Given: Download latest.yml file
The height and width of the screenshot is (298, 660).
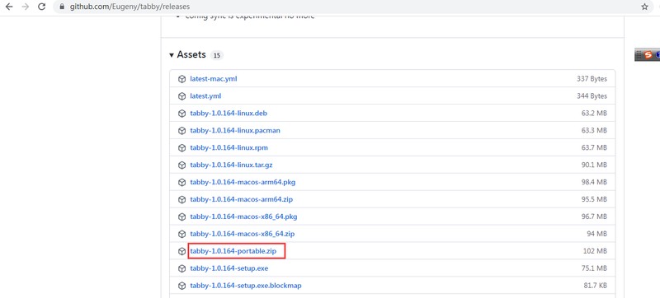Looking at the screenshot, I should point(205,96).
